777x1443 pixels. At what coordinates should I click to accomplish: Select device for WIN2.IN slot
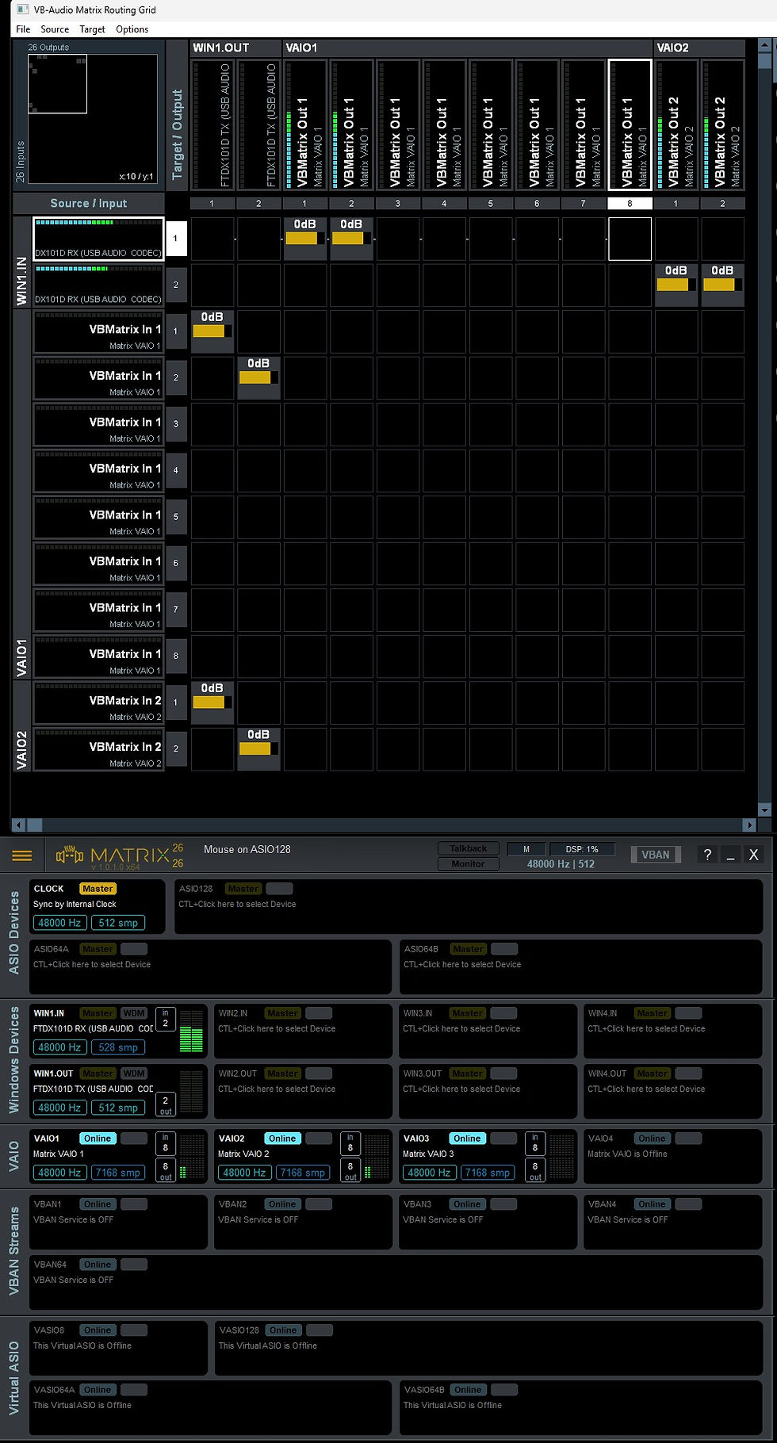coord(303,1031)
